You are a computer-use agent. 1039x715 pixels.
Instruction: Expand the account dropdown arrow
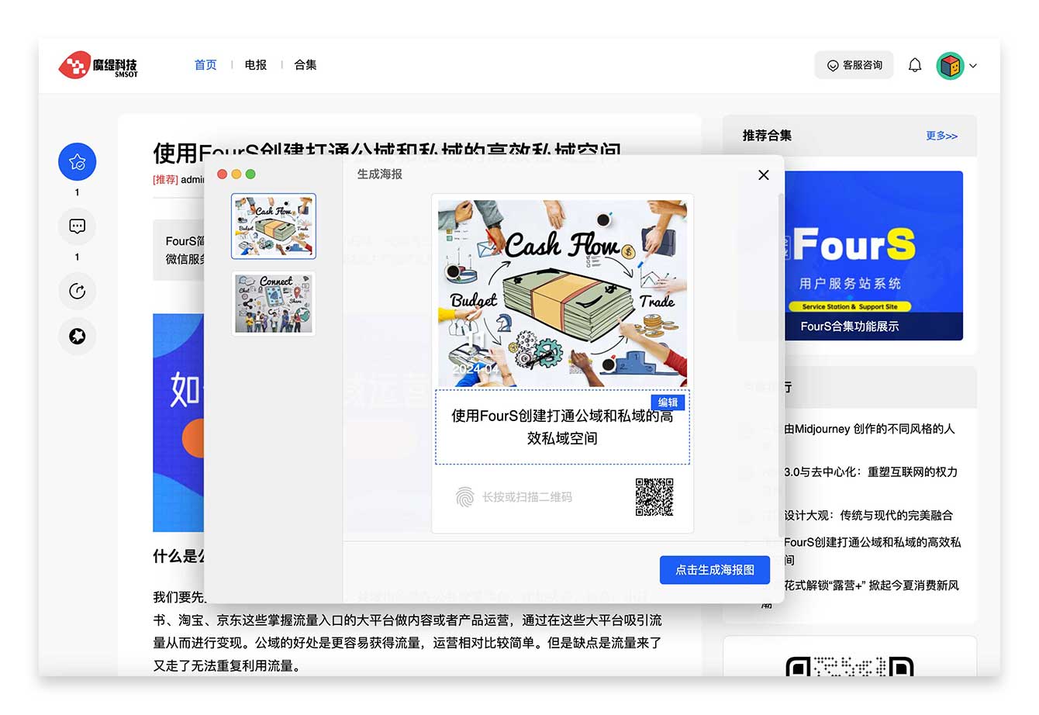coord(973,66)
